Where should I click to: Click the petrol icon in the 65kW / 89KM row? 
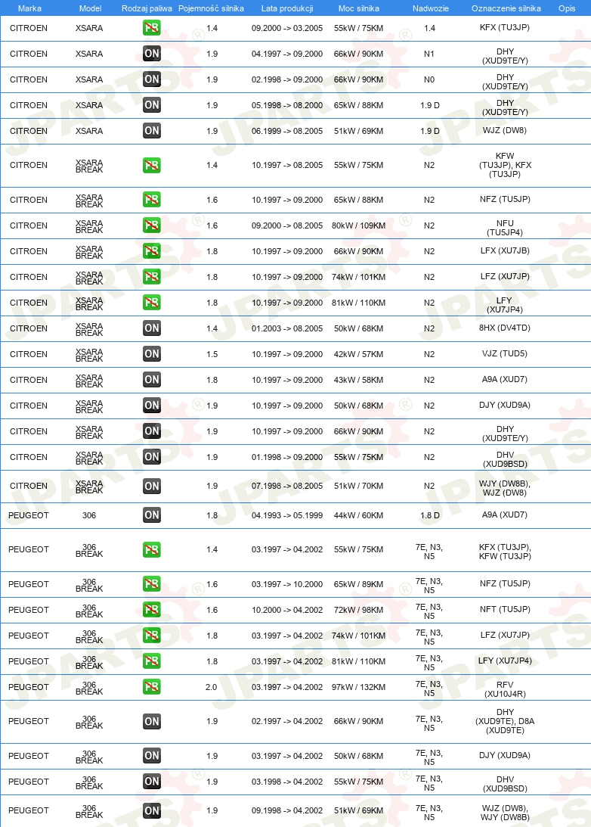152,584
